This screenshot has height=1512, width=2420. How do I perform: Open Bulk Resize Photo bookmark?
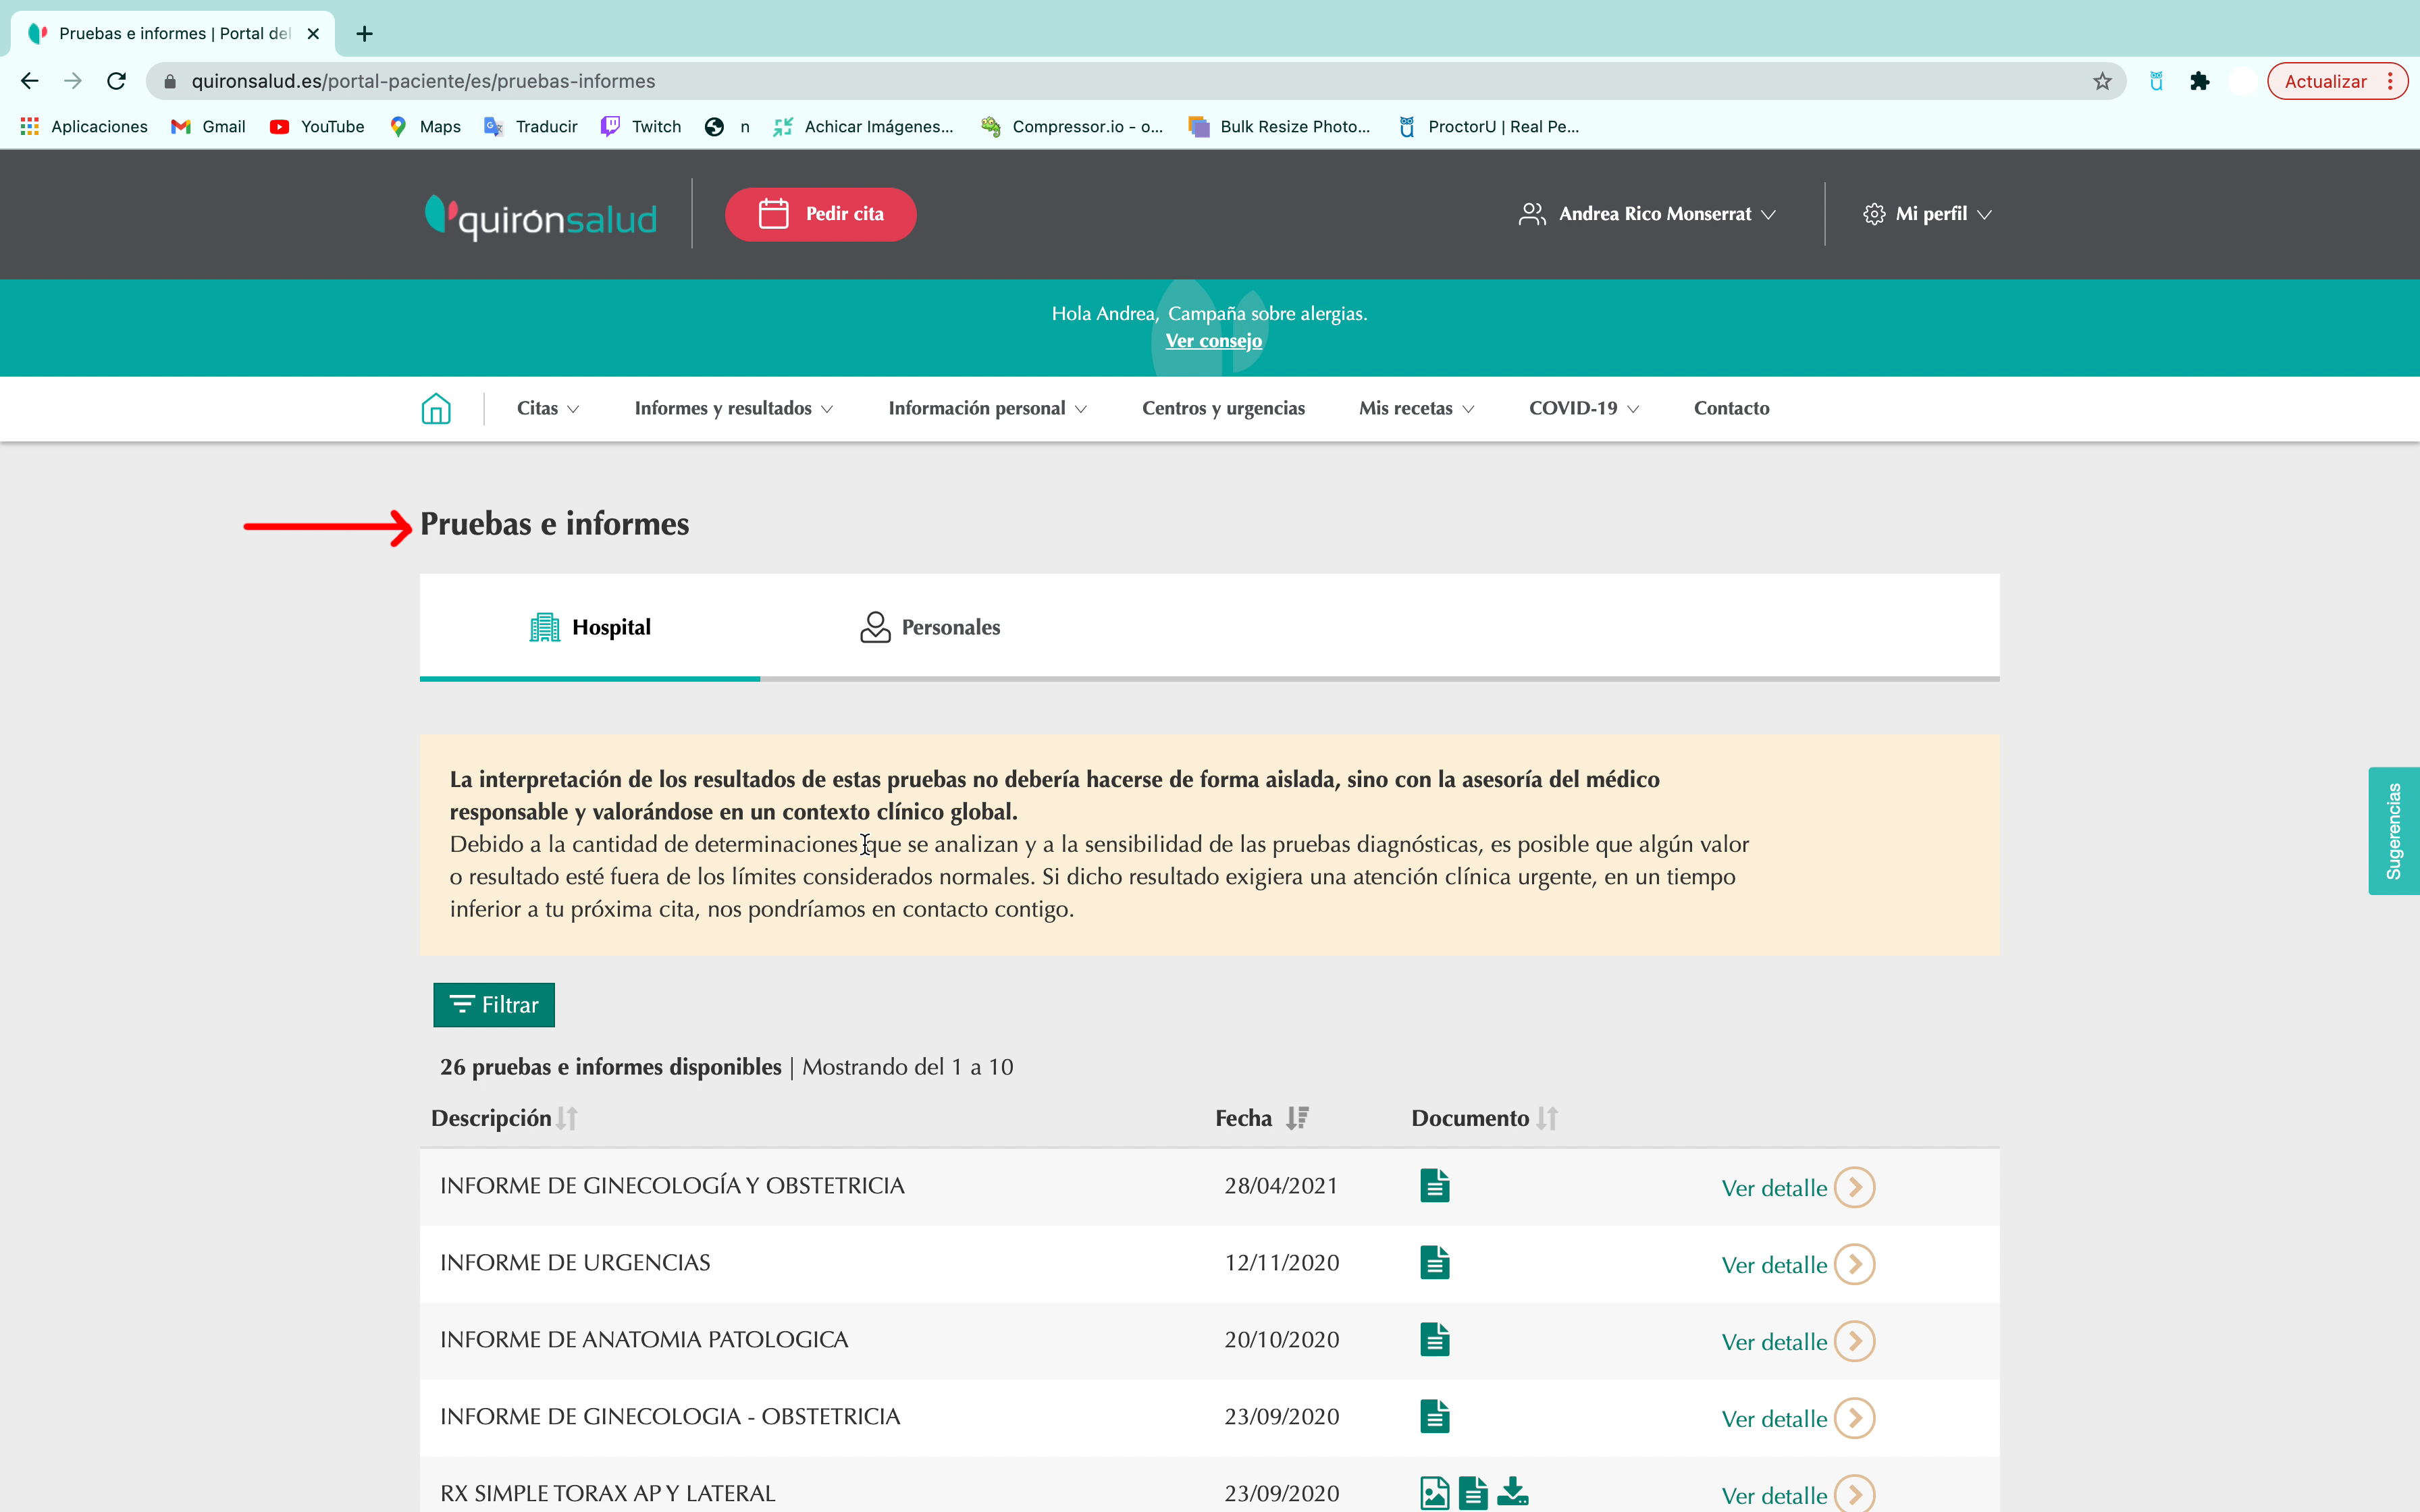point(1279,127)
